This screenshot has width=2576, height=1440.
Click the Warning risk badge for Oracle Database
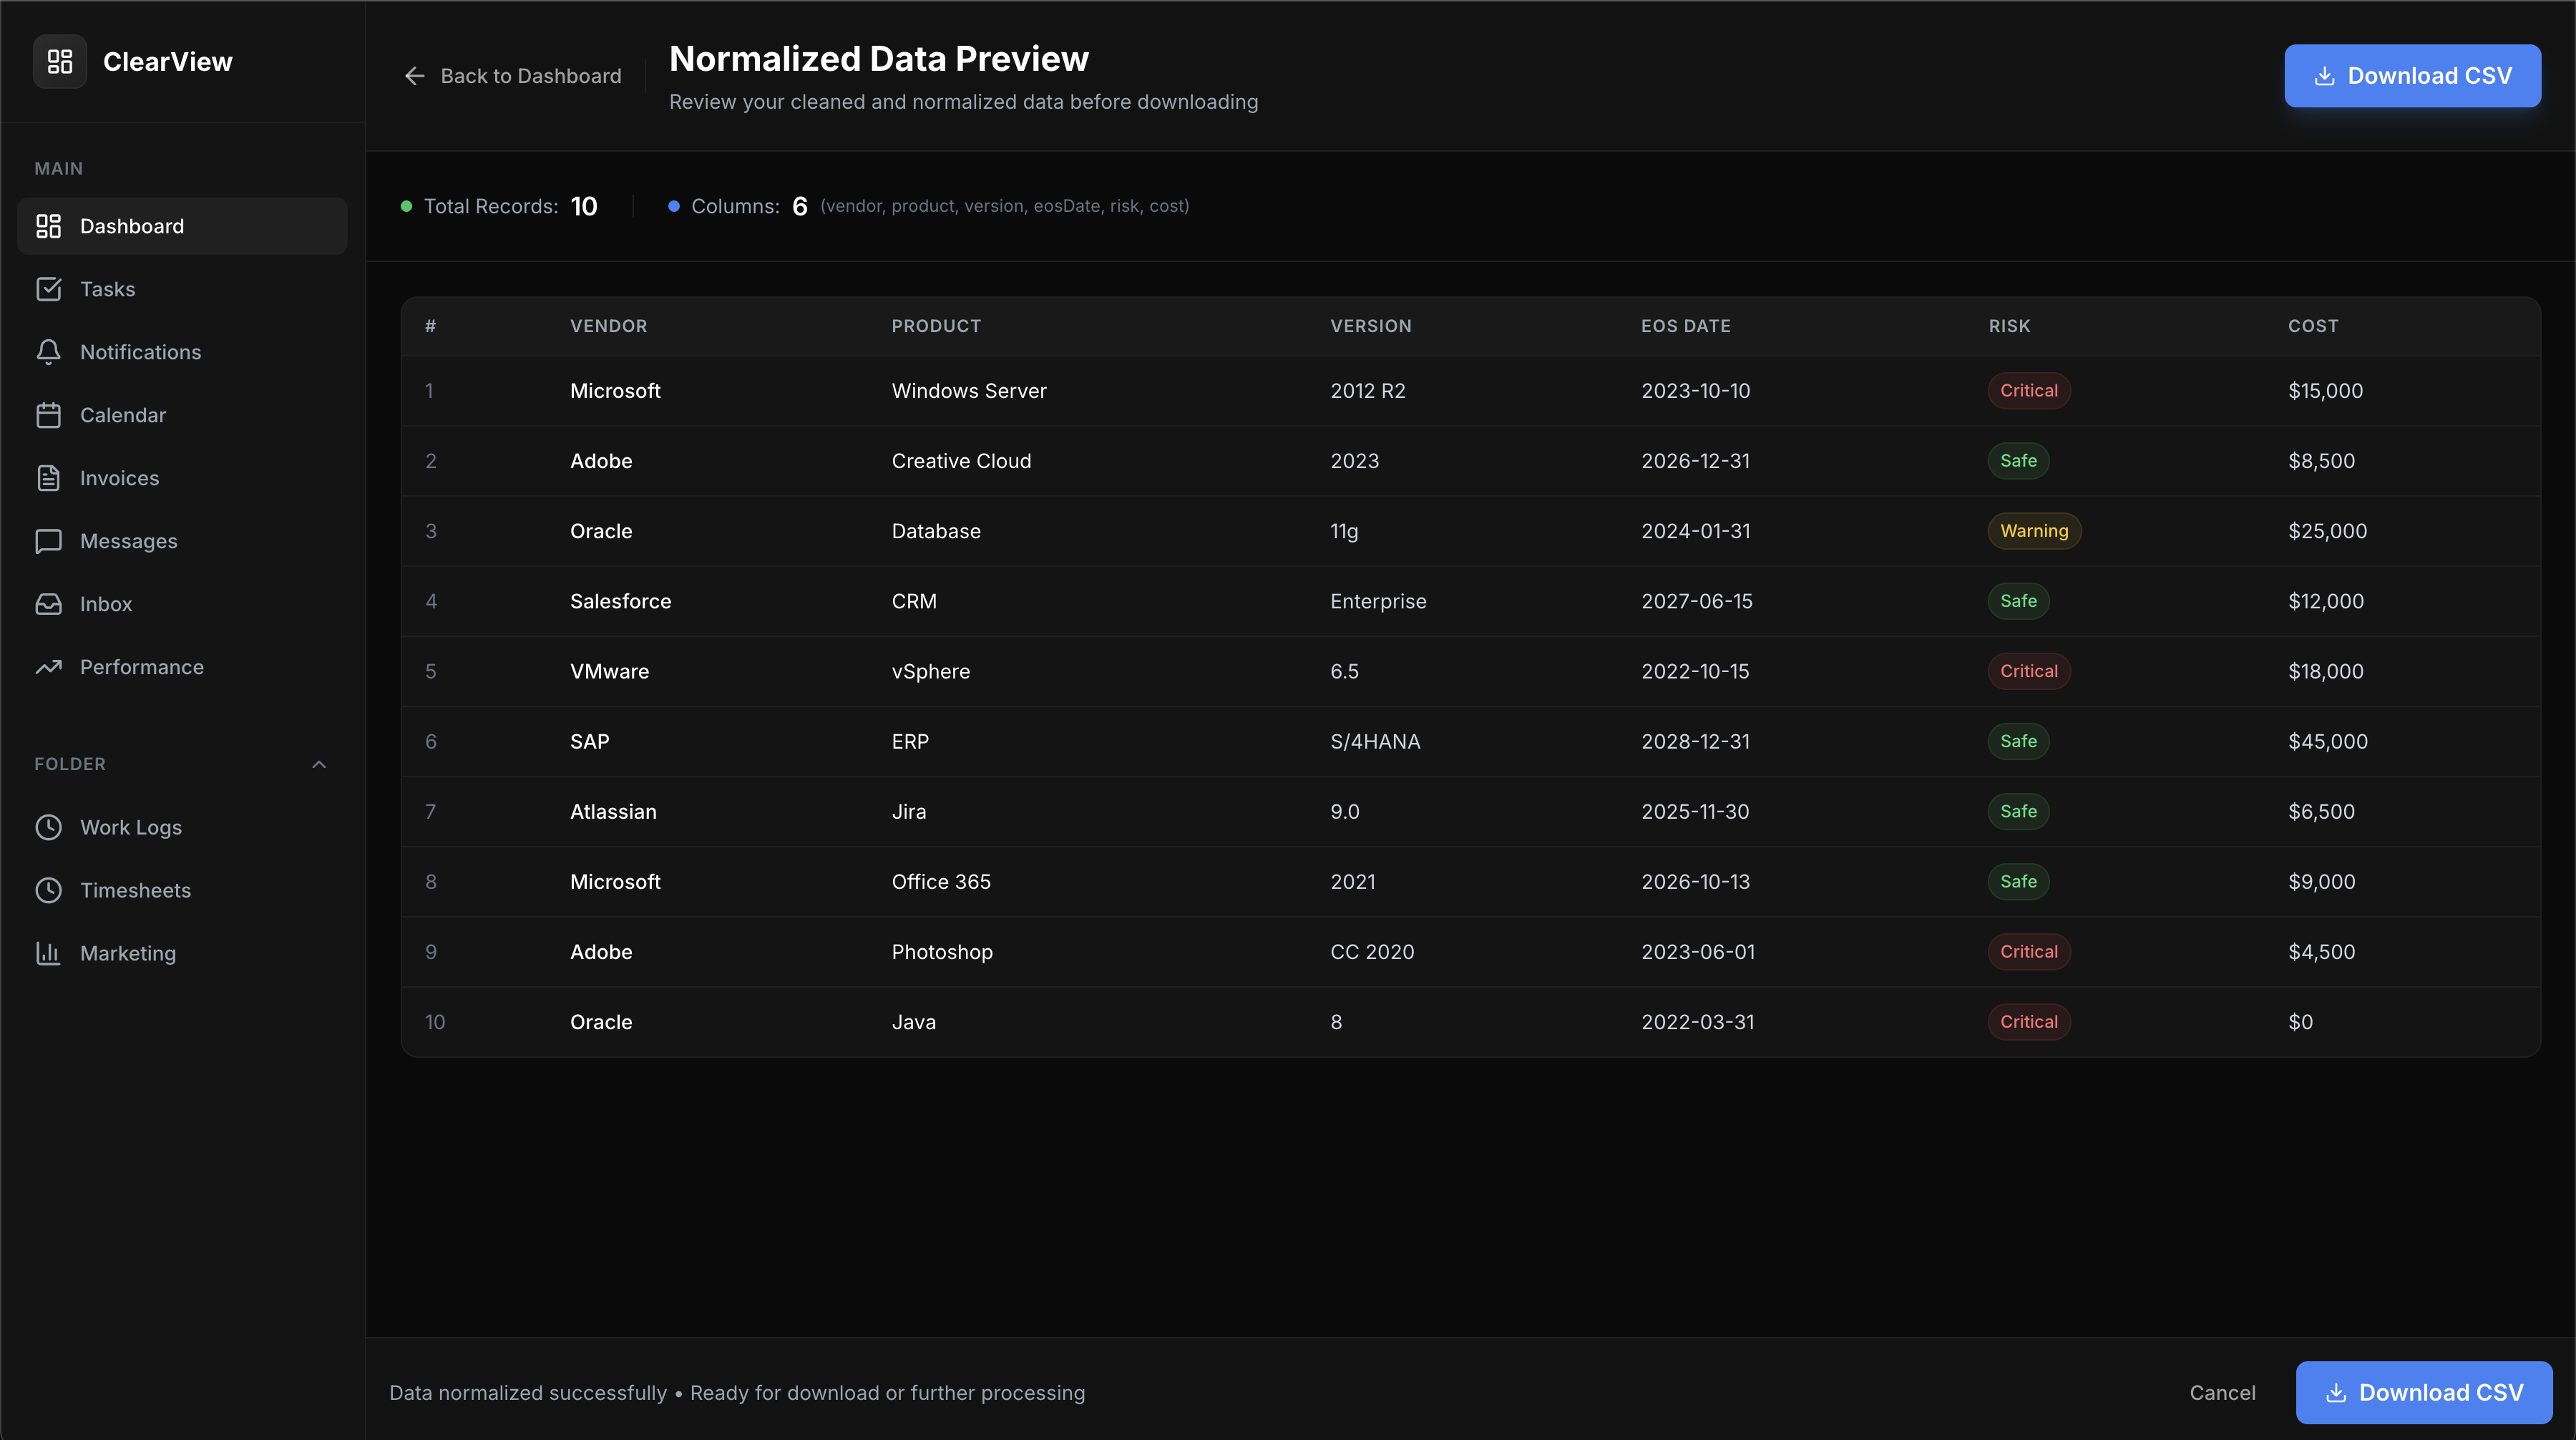point(2033,531)
